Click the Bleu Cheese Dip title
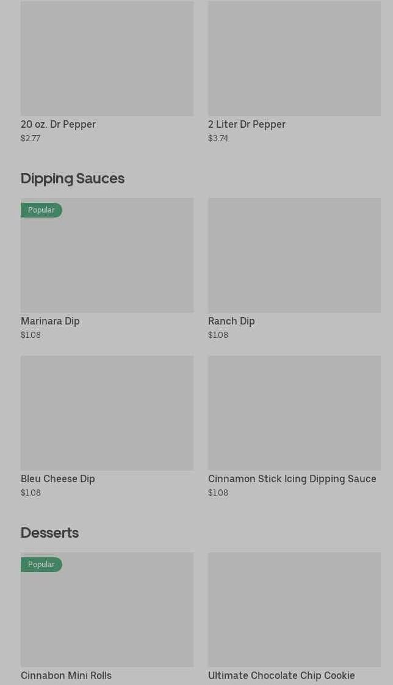Screen dimensions: 393x685 (x=58, y=478)
